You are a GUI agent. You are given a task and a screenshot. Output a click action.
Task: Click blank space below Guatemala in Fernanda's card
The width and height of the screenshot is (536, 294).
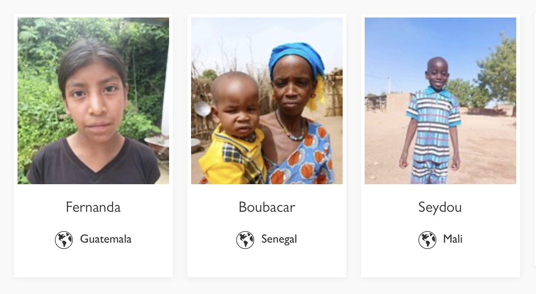click(x=93, y=262)
